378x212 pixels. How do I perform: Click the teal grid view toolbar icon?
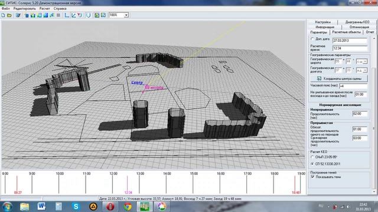103,15
